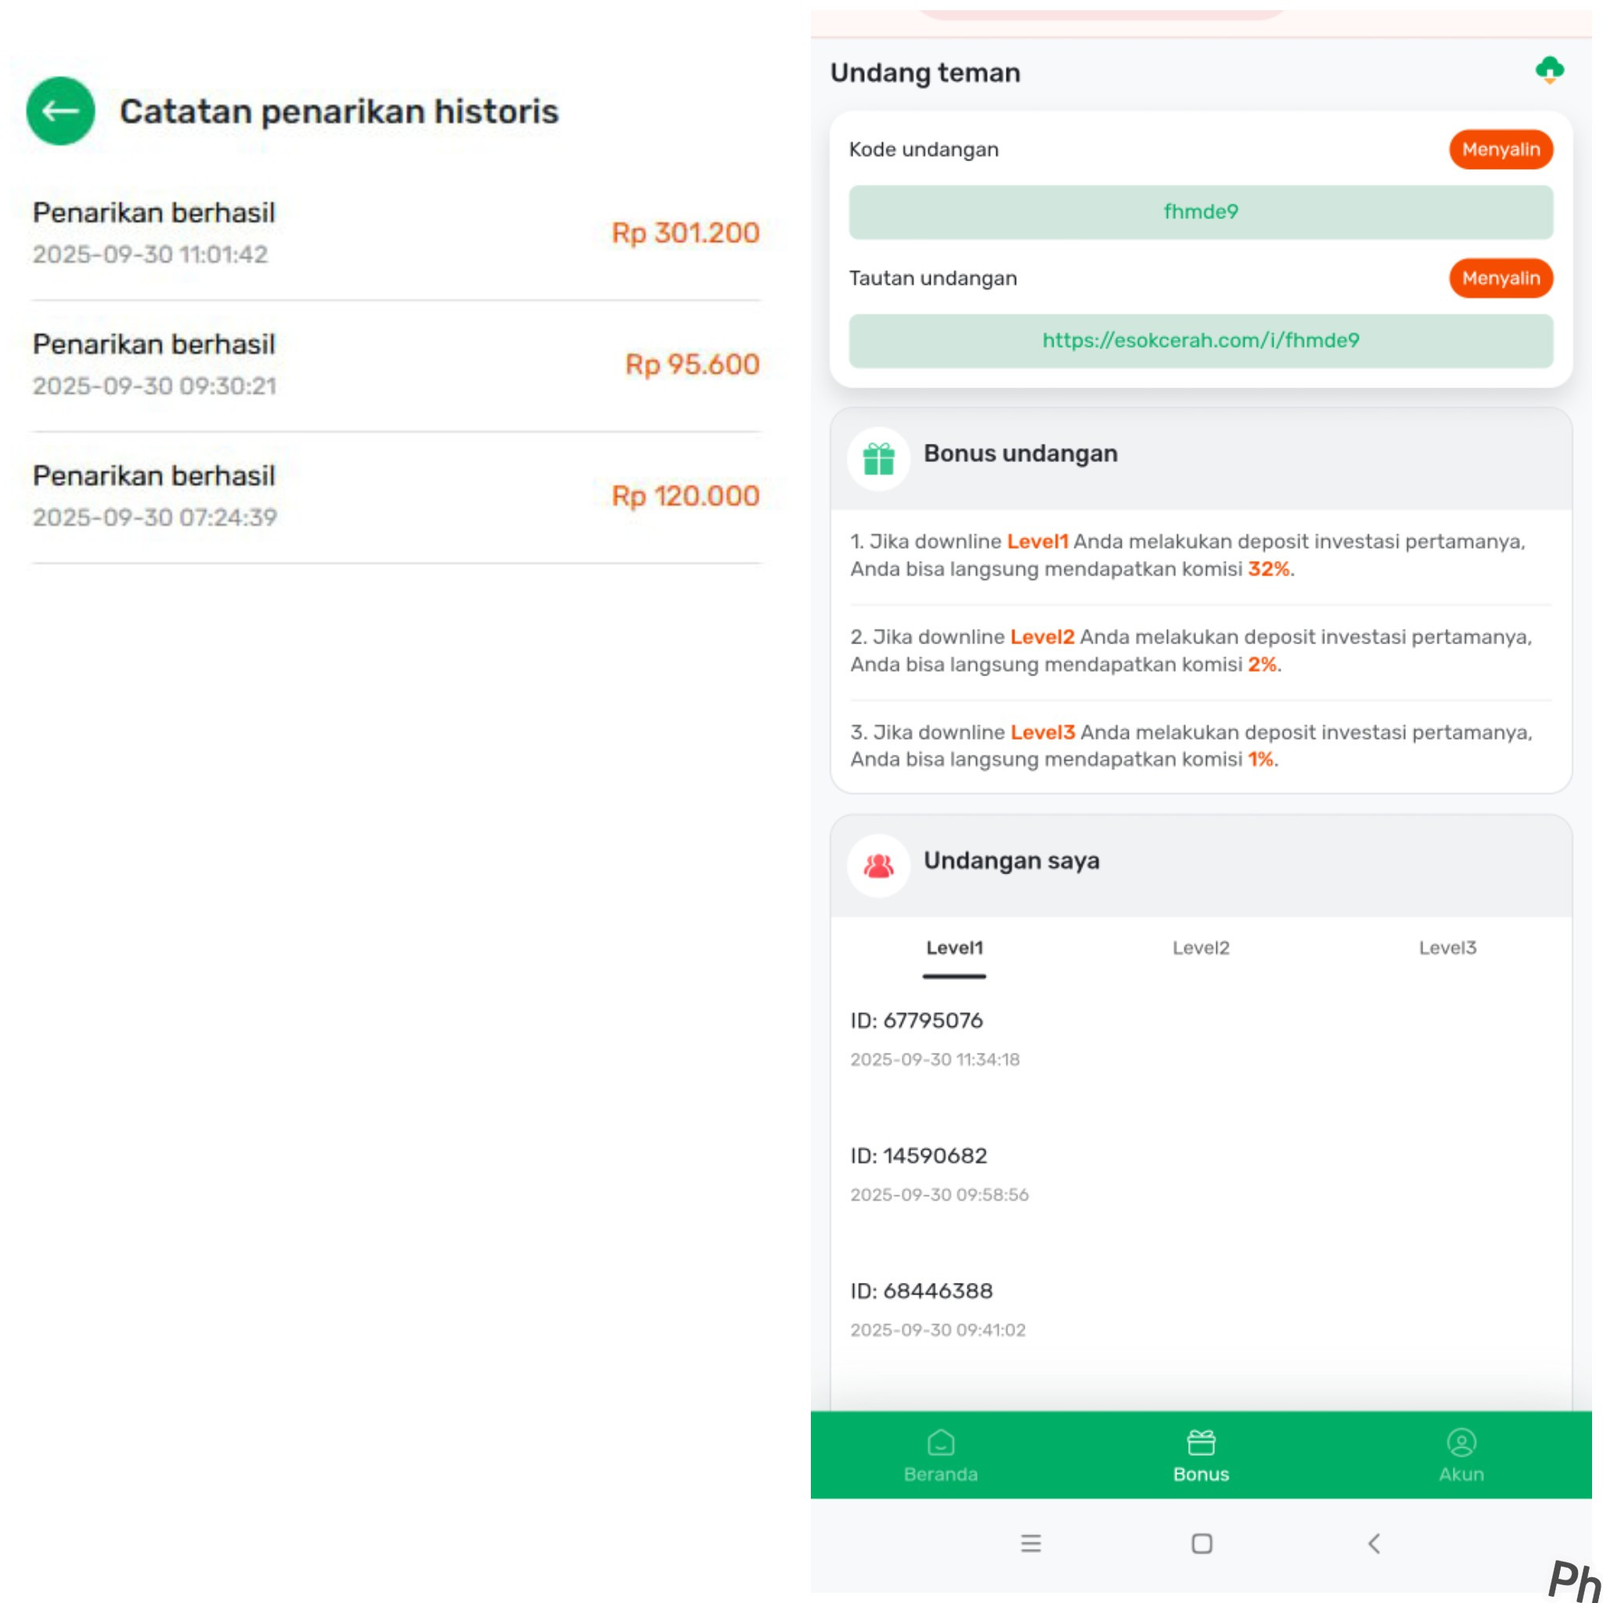
Task: Switch to the Level3 tab
Action: point(1447,949)
